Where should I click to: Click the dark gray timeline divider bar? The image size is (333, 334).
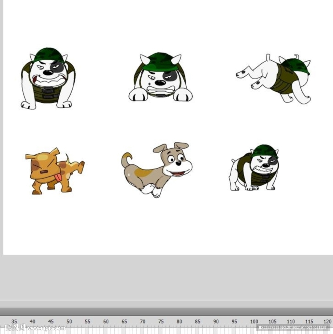point(166,311)
